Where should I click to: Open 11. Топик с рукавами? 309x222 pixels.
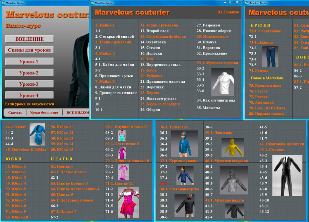point(159,25)
